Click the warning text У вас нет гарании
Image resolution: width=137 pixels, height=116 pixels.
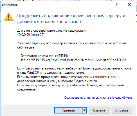[71, 45]
